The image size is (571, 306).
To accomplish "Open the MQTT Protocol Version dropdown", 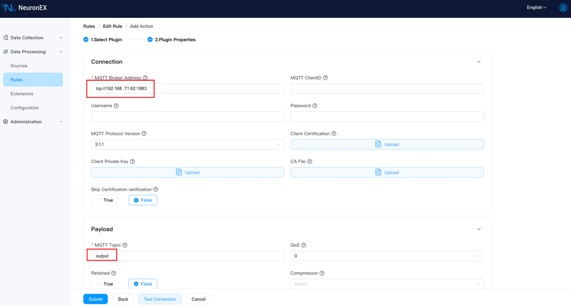I will point(187,145).
